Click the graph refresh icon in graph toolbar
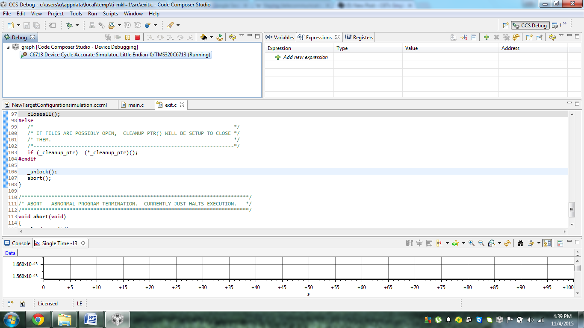The width and height of the screenshot is (584, 328). tap(507, 243)
